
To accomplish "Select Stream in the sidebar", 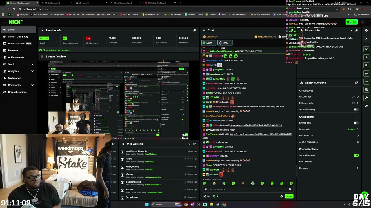I will pos(18,29).
